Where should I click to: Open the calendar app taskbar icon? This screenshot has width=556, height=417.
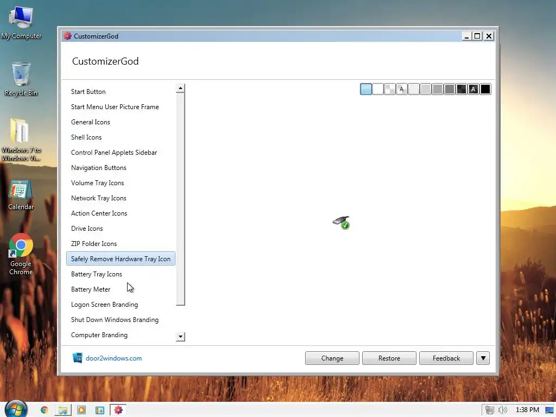point(100,410)
